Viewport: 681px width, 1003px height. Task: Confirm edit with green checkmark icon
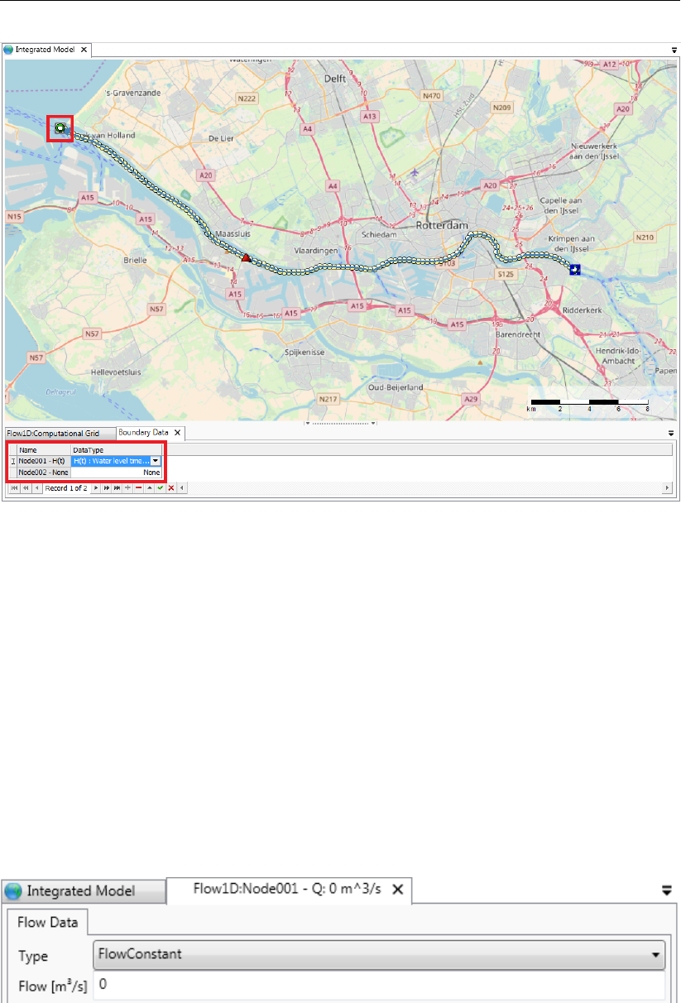point(160,488)
